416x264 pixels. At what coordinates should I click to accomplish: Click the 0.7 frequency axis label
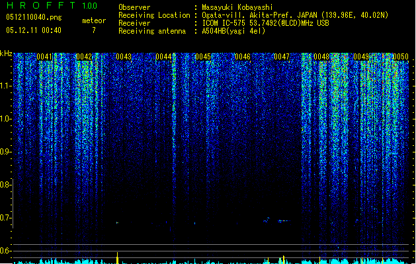tap(5, 218)
